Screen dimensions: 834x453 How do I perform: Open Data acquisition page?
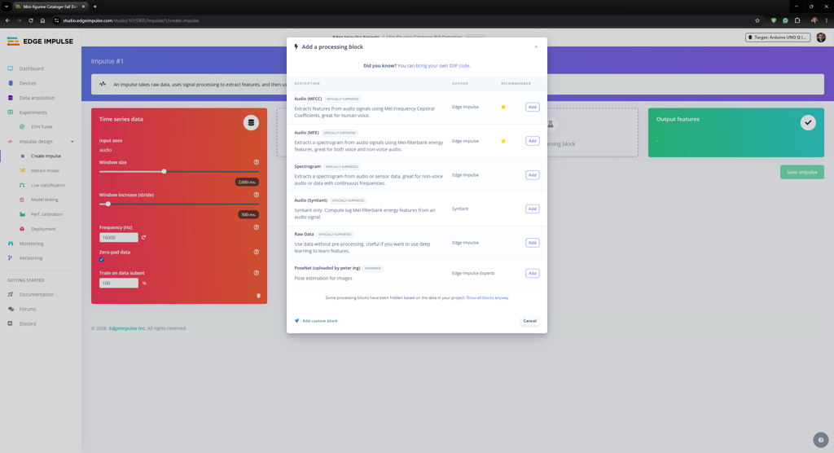37,98
